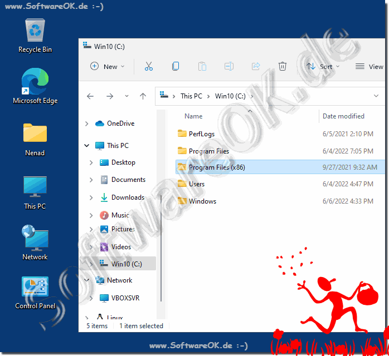Click the Share icon in toolbar
The image size is (389, 356).
[x=256, y=66]
